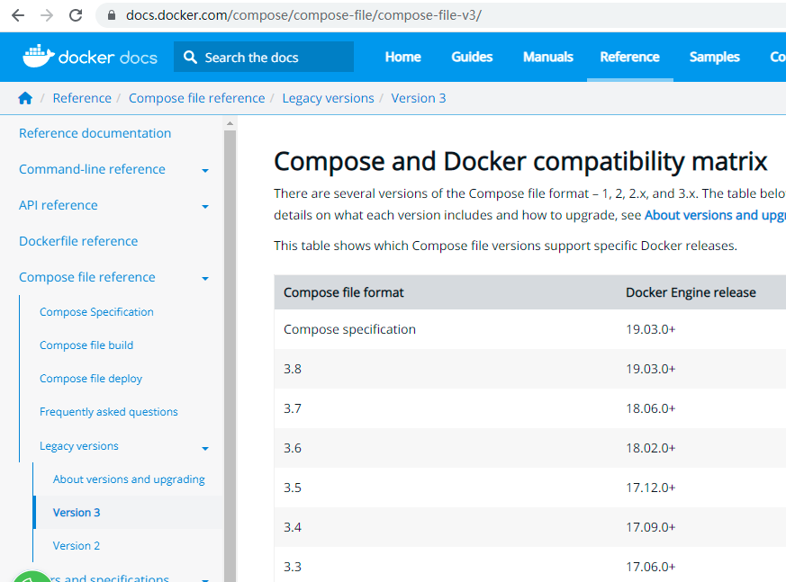Image resolution: width=786 pixels, height=582 pixels.
Task: Select Version 3 in sidebar
Action: coord(77,513)
